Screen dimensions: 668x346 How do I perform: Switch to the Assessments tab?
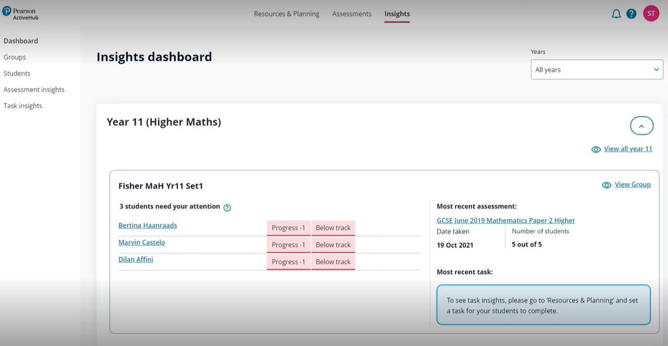pyautogui.click(x=351, y=13)
